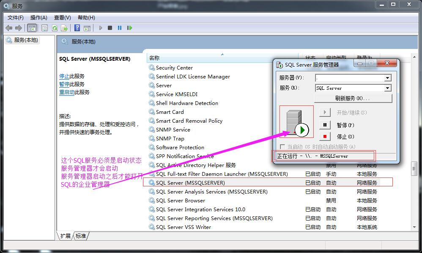
Task: Click the Start Service toolbar icon
Action: [100, 28]
